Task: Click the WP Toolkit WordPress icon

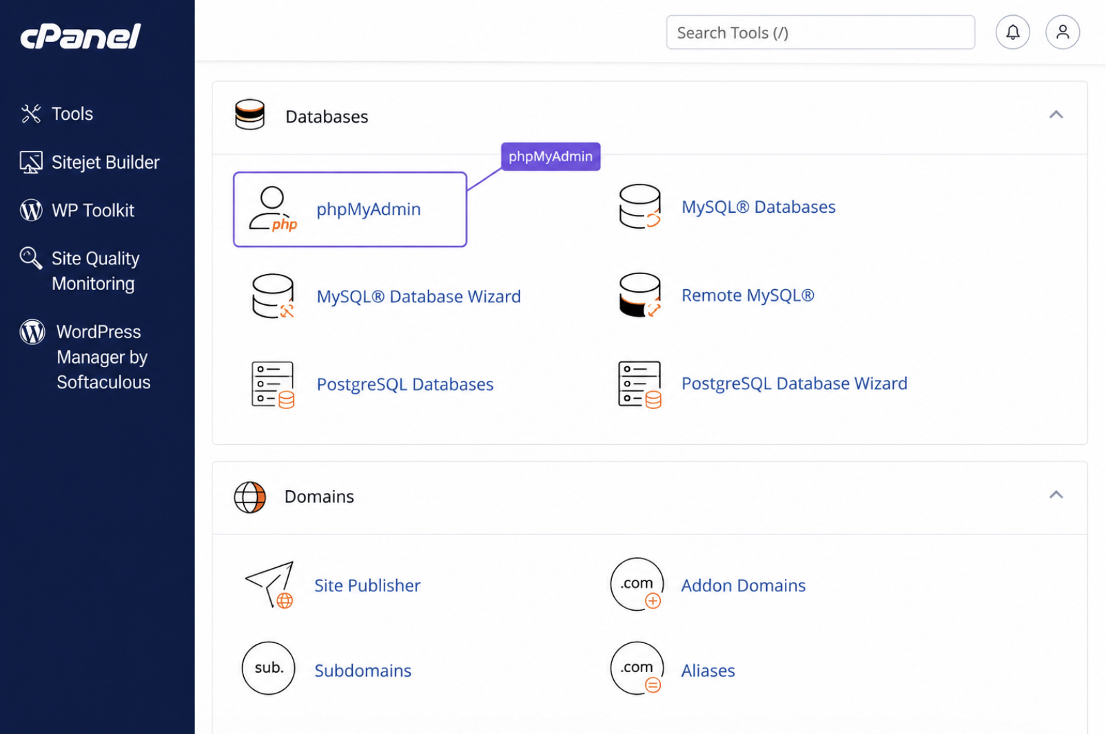Action: pos(31,210)
